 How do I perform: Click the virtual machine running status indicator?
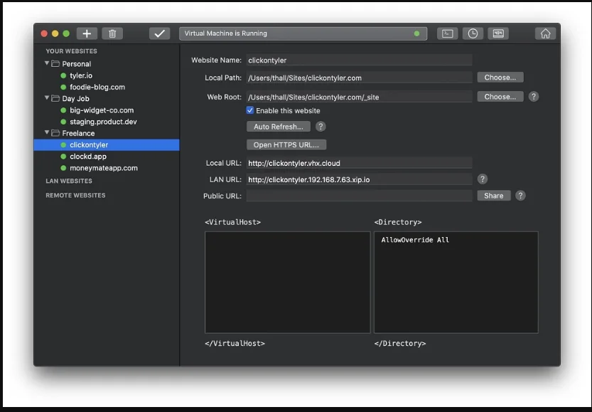pos(416,33)
